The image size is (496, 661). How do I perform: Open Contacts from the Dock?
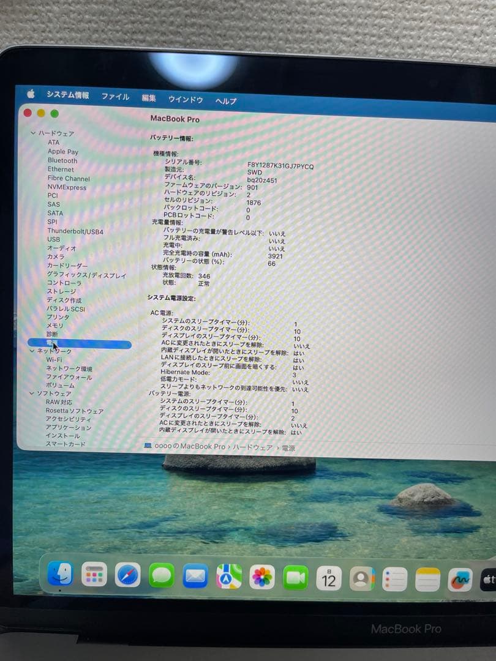click(362, 579)
